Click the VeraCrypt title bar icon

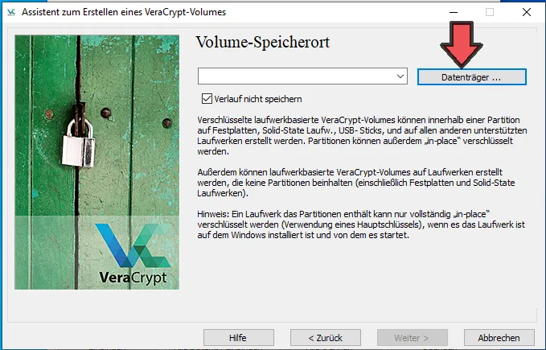pyautogui.click(x=11, y=12)
